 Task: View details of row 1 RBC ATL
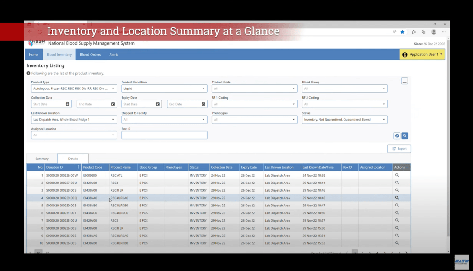point(397,175)
